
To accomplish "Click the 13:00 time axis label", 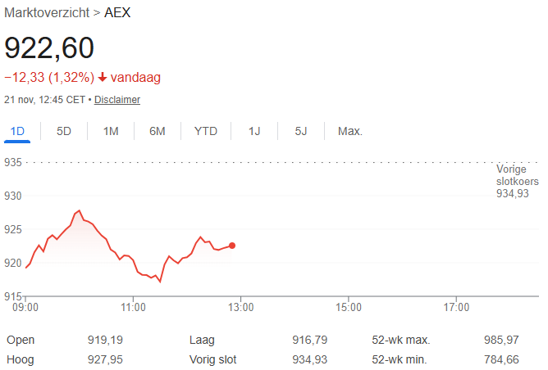I will coord(240,308).
